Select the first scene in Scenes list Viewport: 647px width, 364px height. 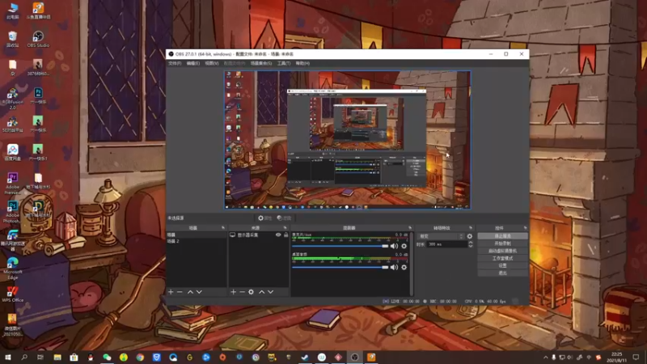(197, 235)
